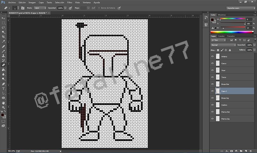Select the Type tool
The height and width of the screenshot is (153, 257).
[x=3, y=89]
